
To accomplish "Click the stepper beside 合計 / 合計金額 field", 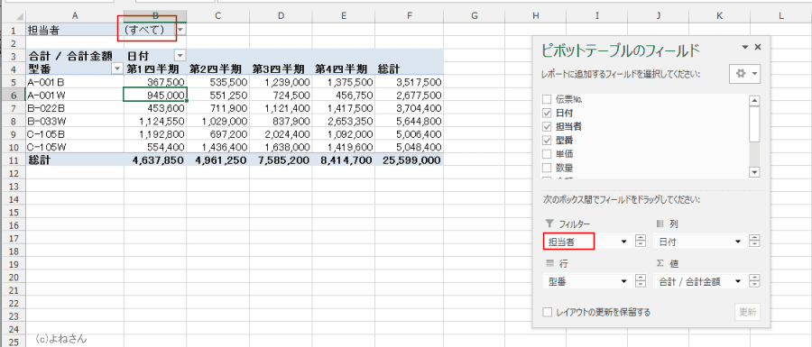I will [755, 281].
